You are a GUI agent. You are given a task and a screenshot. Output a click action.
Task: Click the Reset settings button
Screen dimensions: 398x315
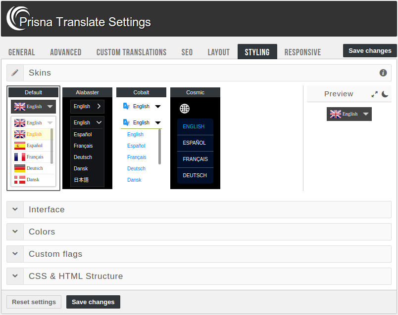click(34, 302)
